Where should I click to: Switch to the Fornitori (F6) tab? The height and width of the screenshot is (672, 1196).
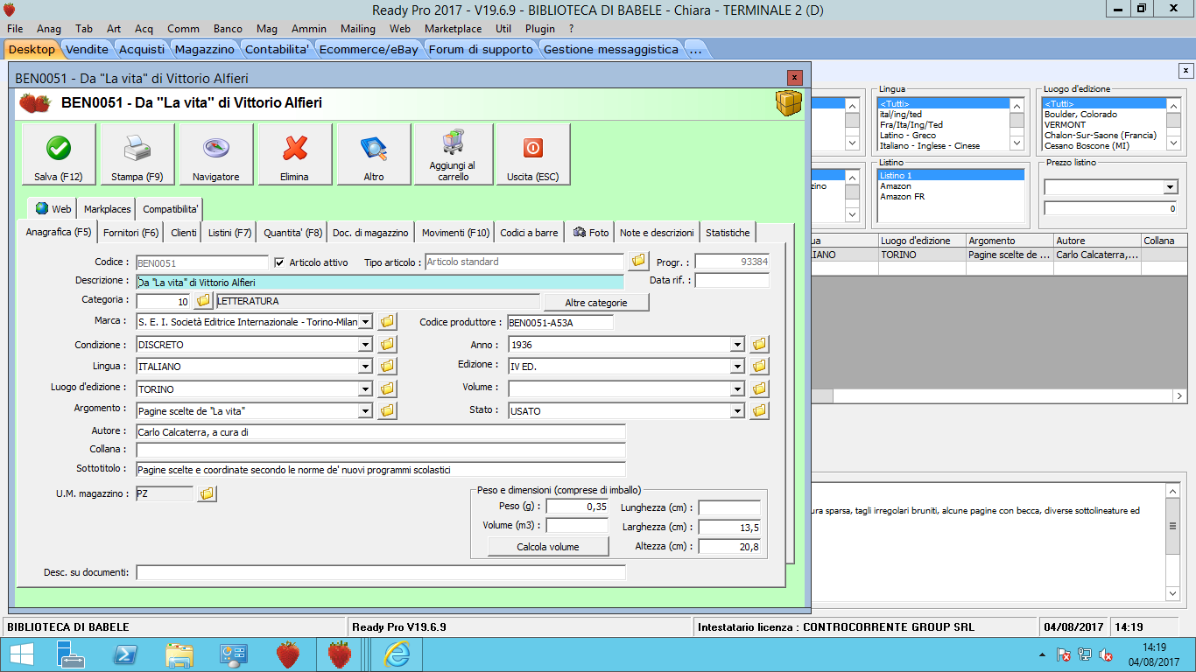click(x=131, y=233)
